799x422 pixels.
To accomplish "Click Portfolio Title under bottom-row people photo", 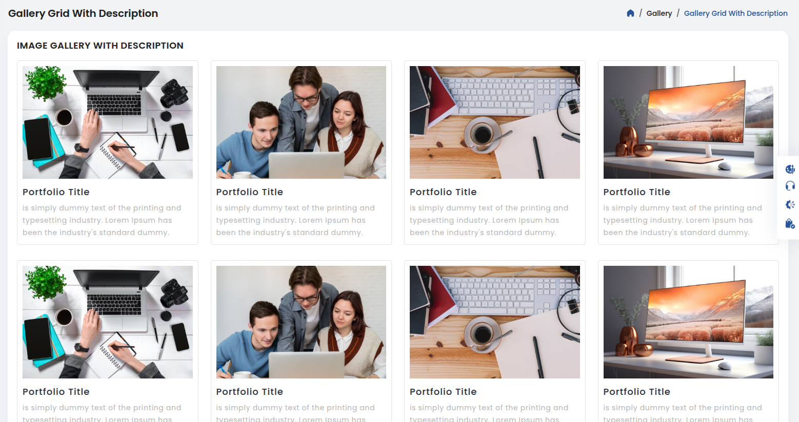I will (x=250, y=392).
